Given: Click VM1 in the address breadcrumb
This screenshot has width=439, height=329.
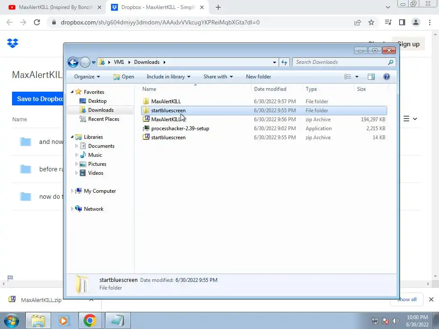Looking at the screenshot, I should click(119, 62).
